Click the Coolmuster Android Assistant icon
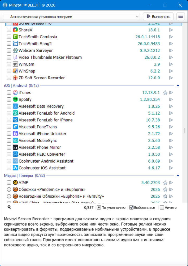The width and height of the screenshot is (188, 266). (x=15, y=161)
